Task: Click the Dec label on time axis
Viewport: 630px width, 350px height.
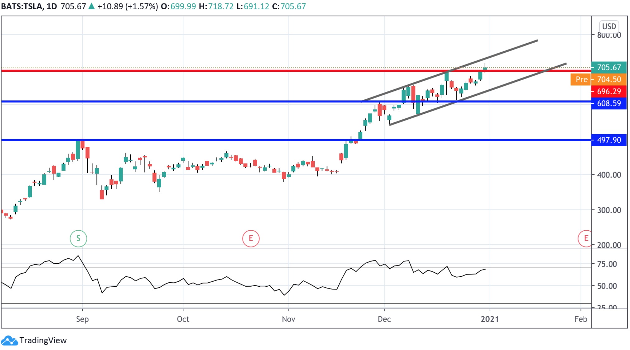Action: (384, 319)
